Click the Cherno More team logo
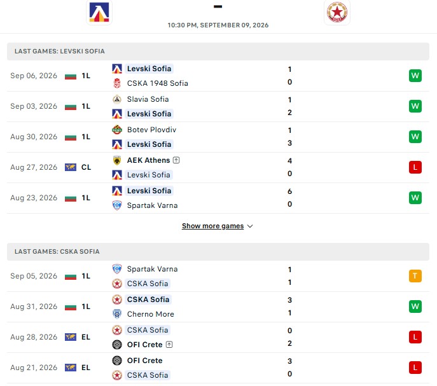The image size is (437, 386). (x=117, y=314)
